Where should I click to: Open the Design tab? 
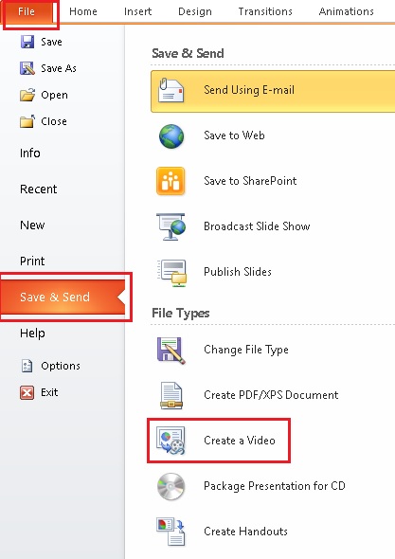point(195,11)
